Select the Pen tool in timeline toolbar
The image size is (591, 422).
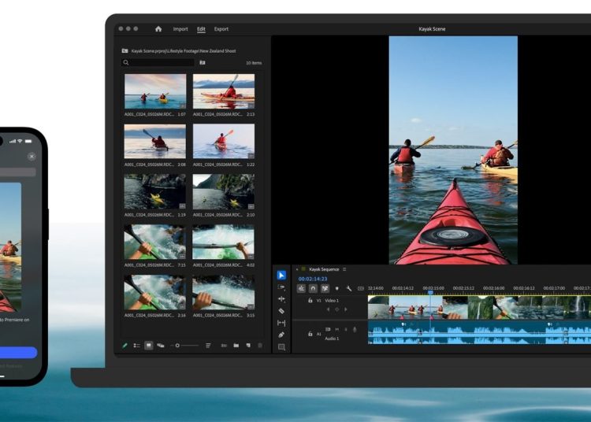(281, 335)
